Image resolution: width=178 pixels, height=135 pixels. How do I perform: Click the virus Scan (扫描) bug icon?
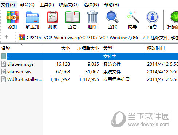point(174,17)
